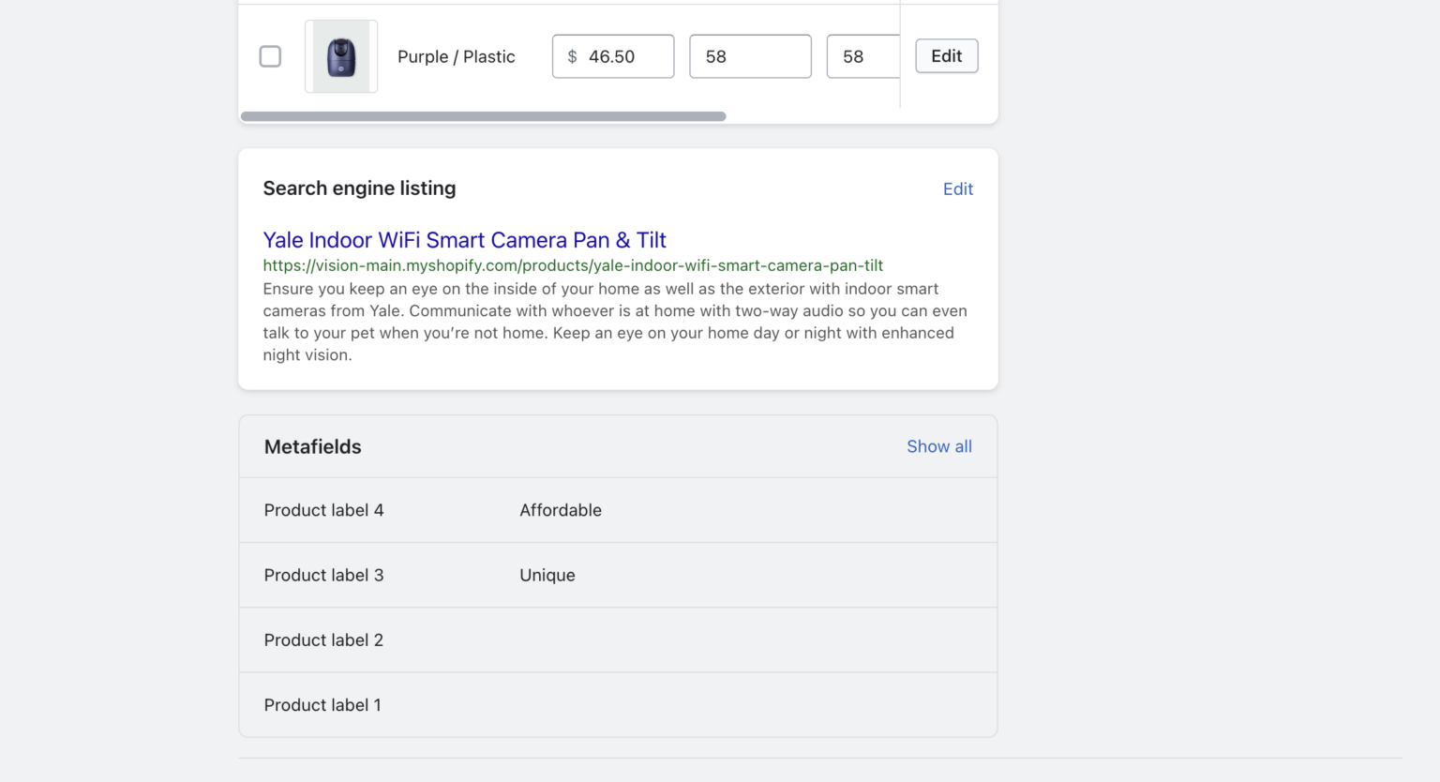Click the Purple / Plastic variant label

[456, 56]
